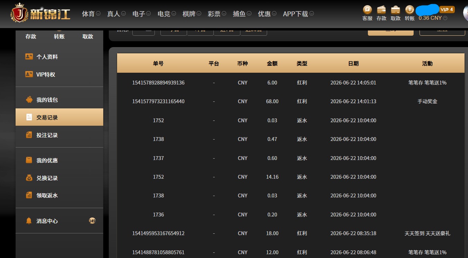The image size is (468, 258).
Task: Click date 2026-06-22 08:06:48
Action: coord(353,252)
